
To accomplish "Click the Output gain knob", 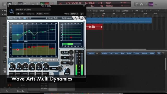I will pos(67,71).
